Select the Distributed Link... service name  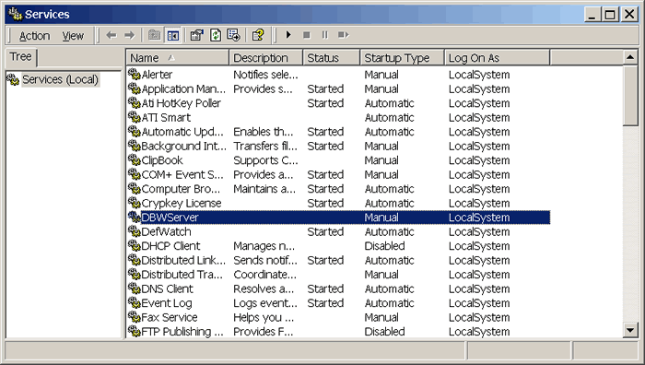tap(183, 260)
